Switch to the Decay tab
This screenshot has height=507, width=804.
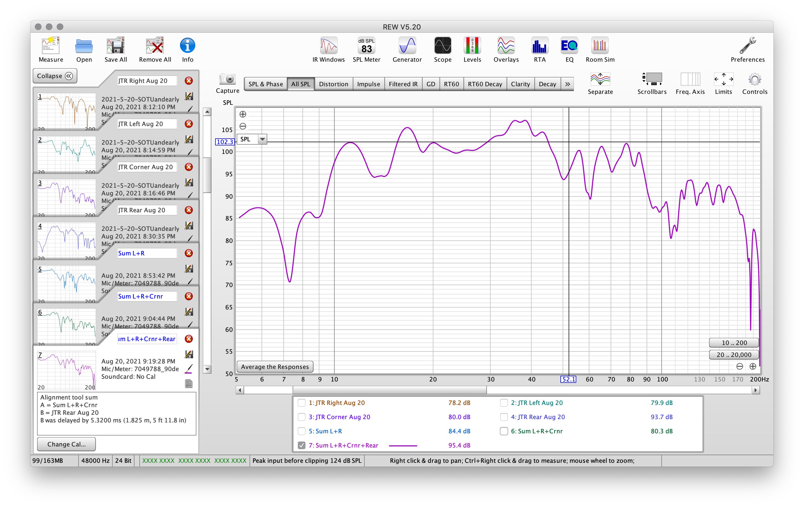pos(547,84)
